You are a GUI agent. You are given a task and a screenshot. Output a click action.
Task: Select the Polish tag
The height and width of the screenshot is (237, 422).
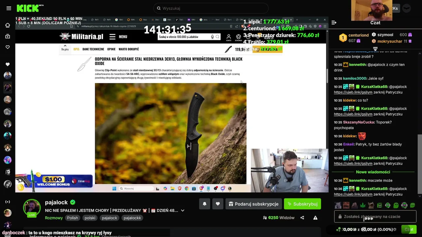click(73, 218)
